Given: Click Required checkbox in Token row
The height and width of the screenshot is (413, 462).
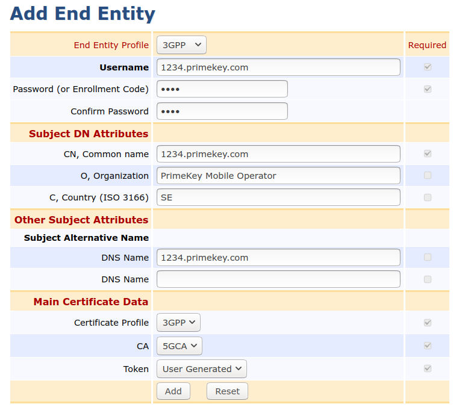Looking at the screenshot, I should coord(428,369).
